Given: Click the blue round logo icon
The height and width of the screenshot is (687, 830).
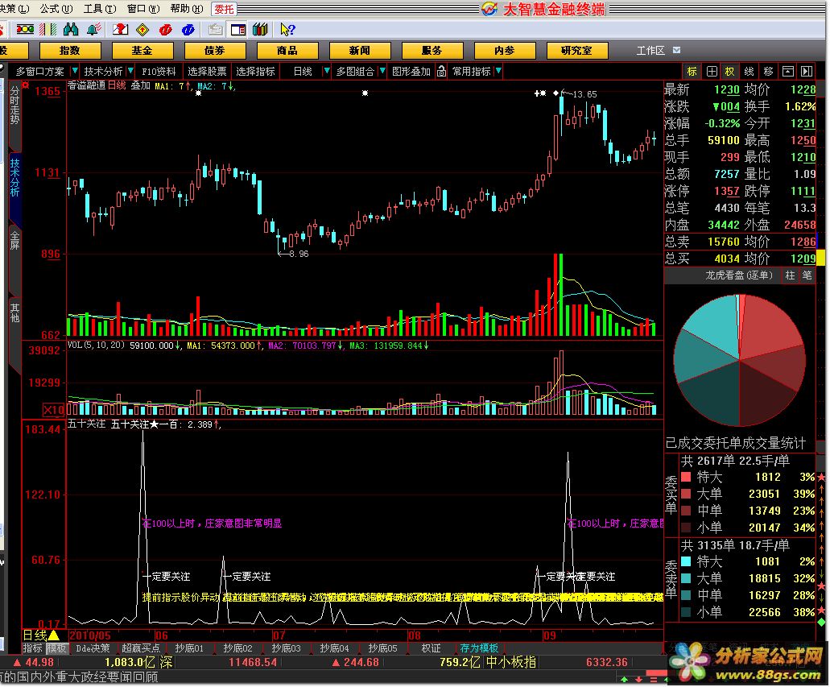Looking at the screenshot, I should pyautogui.click(x=188, y=30).
